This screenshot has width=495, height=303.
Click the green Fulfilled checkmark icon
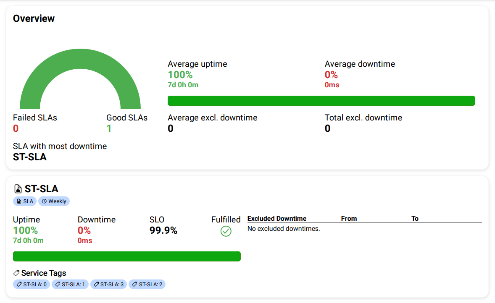226,231
